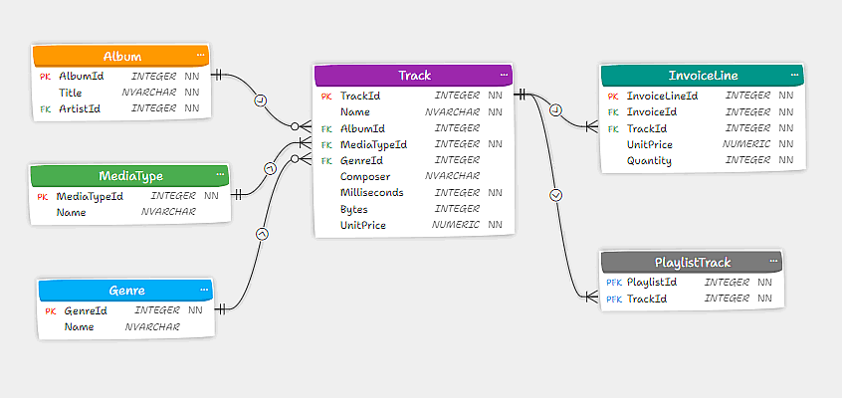Open the PlaylistTrack table options menu (…)
The width and height of the screenshot is (842, 398).
pyautogui.click(x=773, y=261)
